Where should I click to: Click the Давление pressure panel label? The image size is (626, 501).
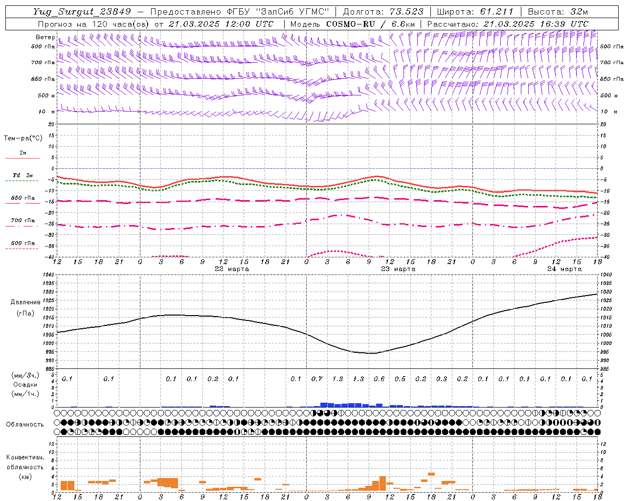[25, 302]
